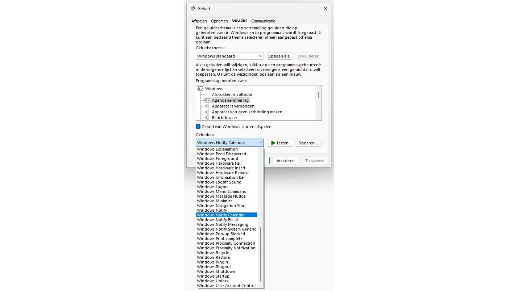
Task: Choose Windows Proximity Notification sound
Action: pos(227,248)
